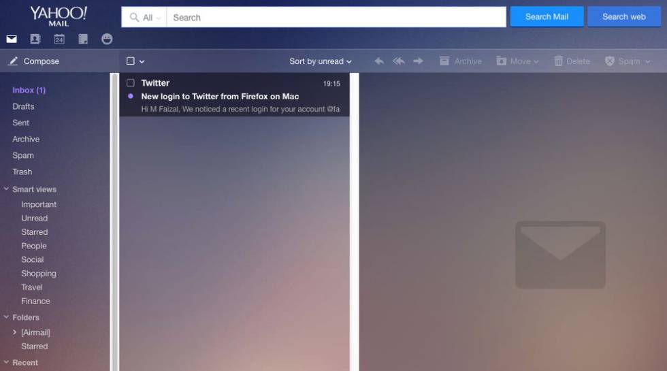Expand the [Airmail] folder
The width and height of the screenshot is (667, 371).
(x=14, y=332)
